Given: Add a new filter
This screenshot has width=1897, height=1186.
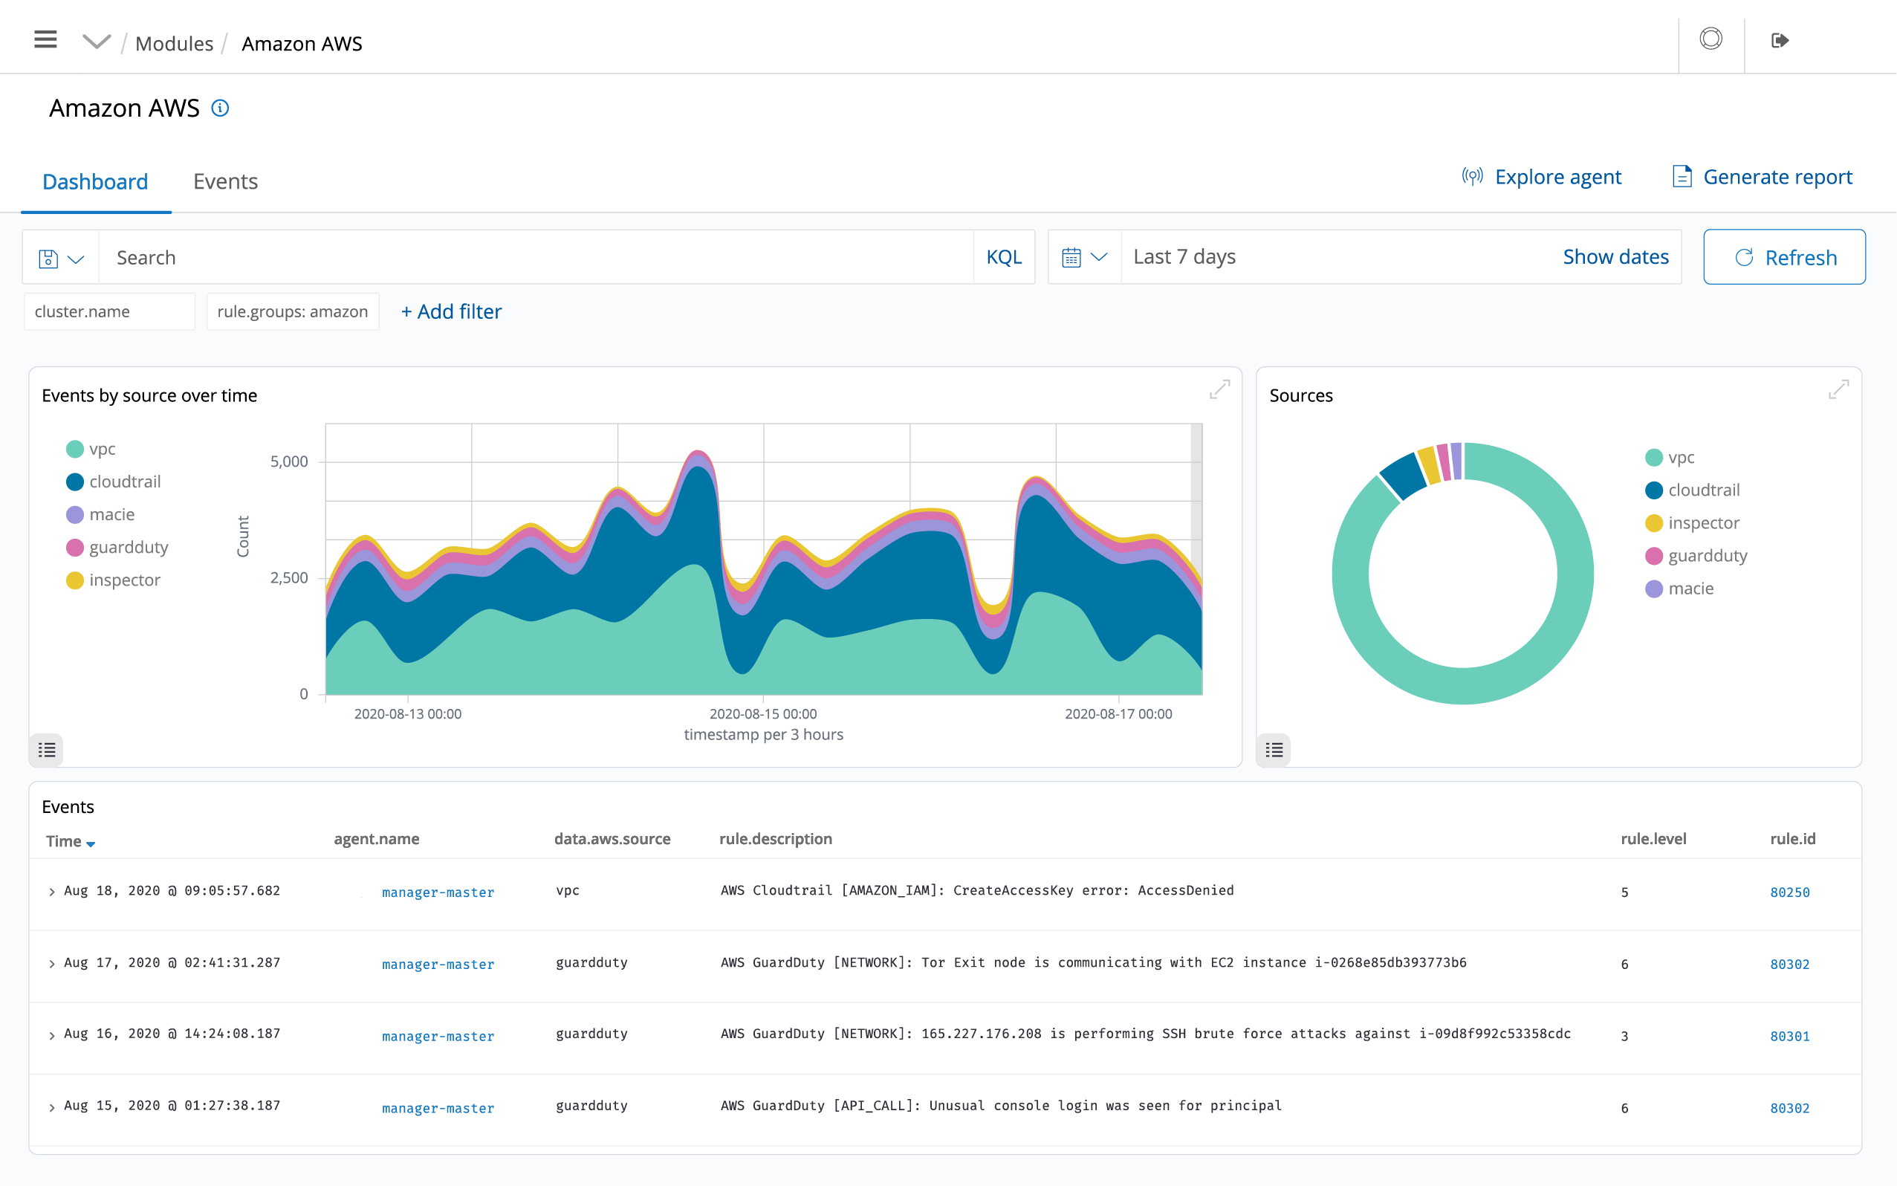Looking at the screenshot, I should point(451,311).
